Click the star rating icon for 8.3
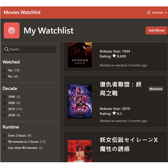The width and height of the screenshot is (168, 168). coord(114,113)
